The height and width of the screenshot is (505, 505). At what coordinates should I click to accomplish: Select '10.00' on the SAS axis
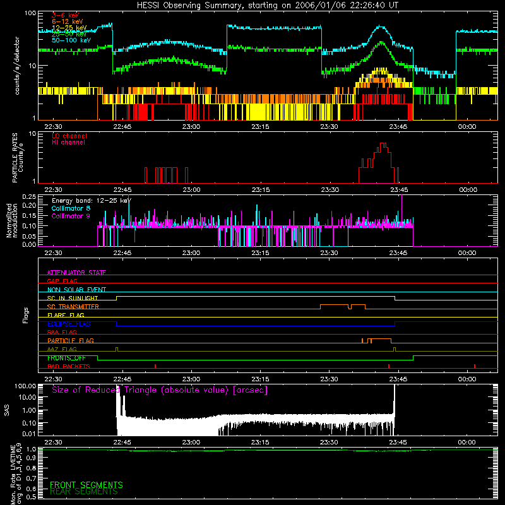click(27, 398)
